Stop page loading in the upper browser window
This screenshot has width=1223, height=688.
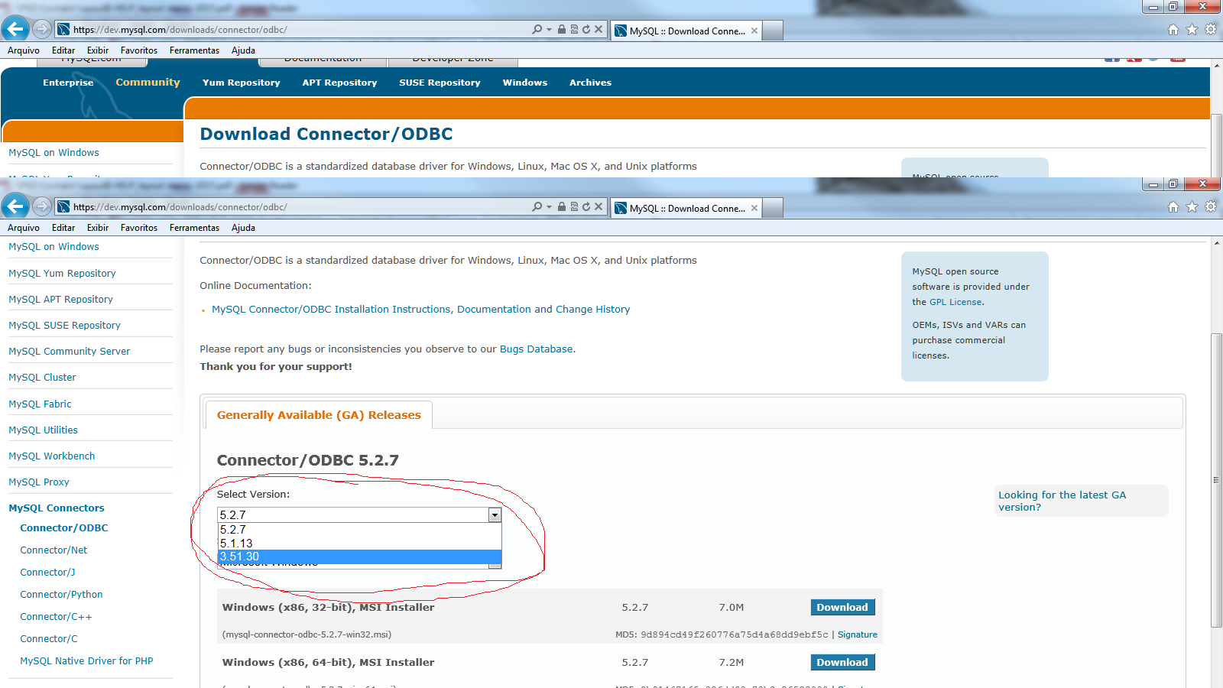(x=599, y=29)
